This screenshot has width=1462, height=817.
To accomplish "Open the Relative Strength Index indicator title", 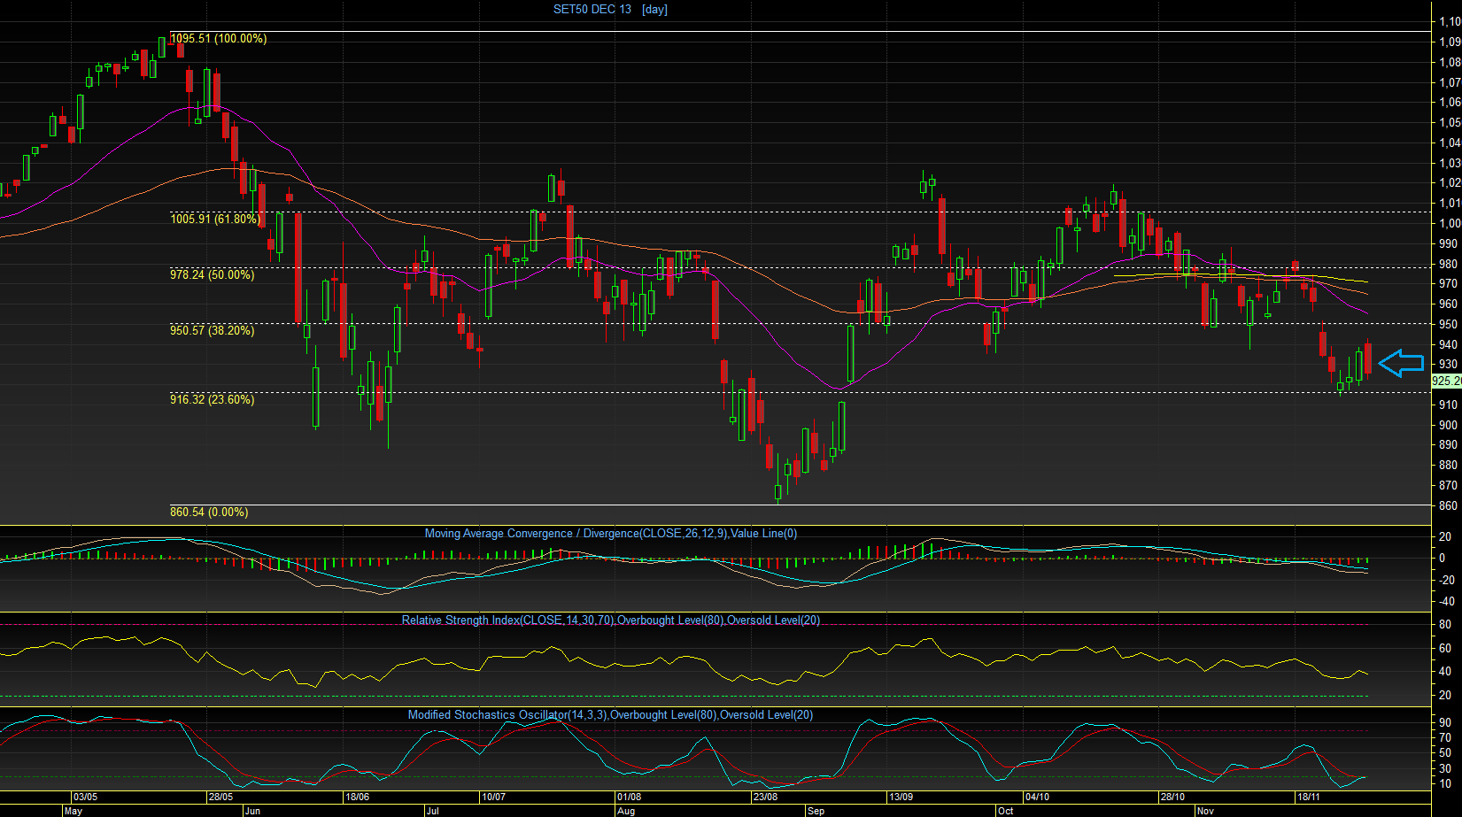I will (611, 620).
